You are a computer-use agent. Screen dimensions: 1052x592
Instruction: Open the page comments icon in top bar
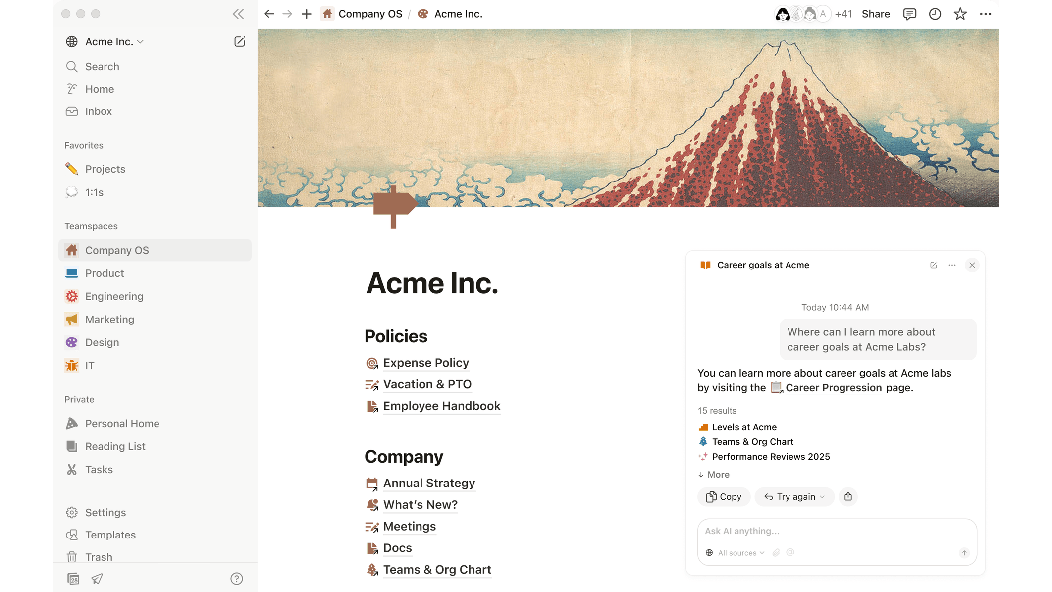(x=909, y=14)
